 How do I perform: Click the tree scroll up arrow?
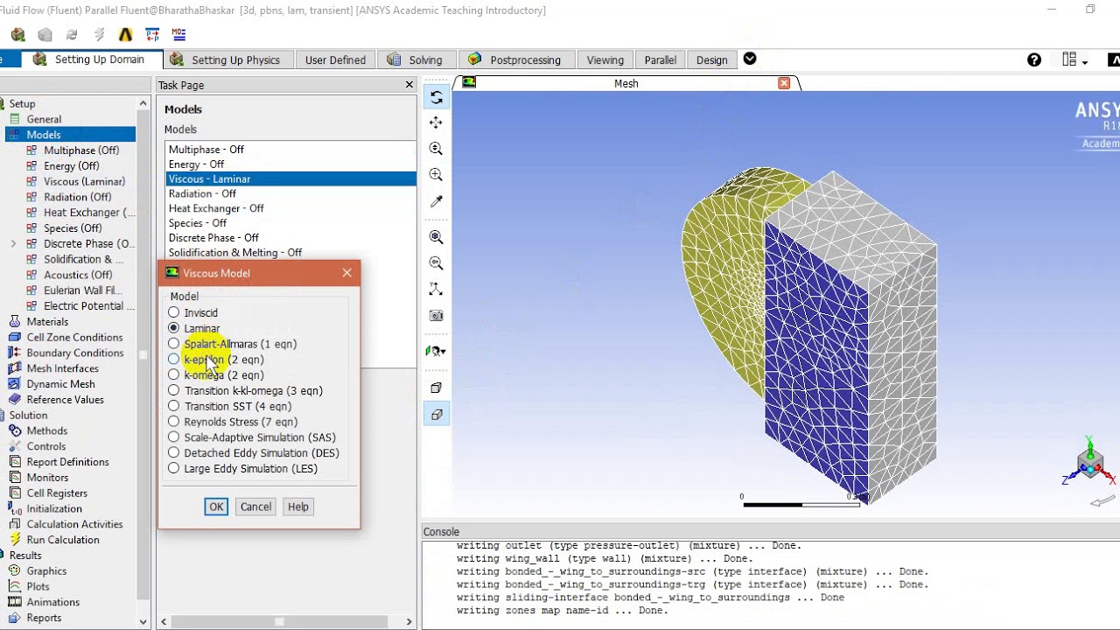point(143,103)
